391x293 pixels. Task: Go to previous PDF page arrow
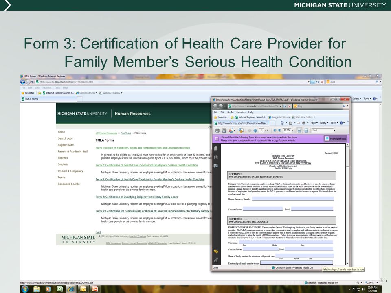[250, 130]
